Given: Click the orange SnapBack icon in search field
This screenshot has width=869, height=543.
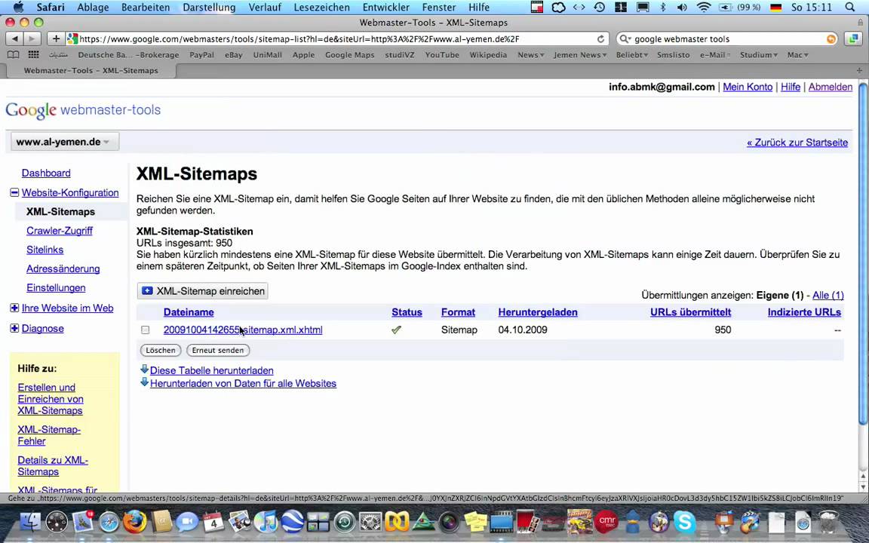Looking at the screenshot, I should point(831,38).
